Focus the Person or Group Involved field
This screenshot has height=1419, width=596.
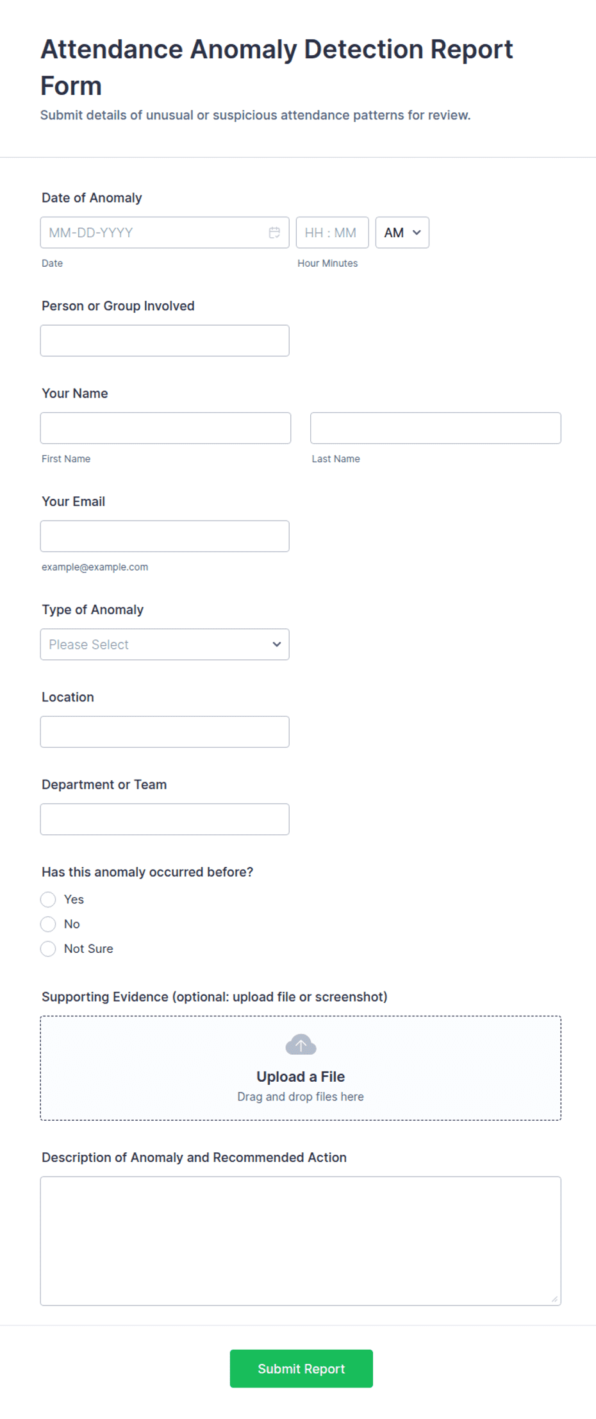(x=165, y=340)
